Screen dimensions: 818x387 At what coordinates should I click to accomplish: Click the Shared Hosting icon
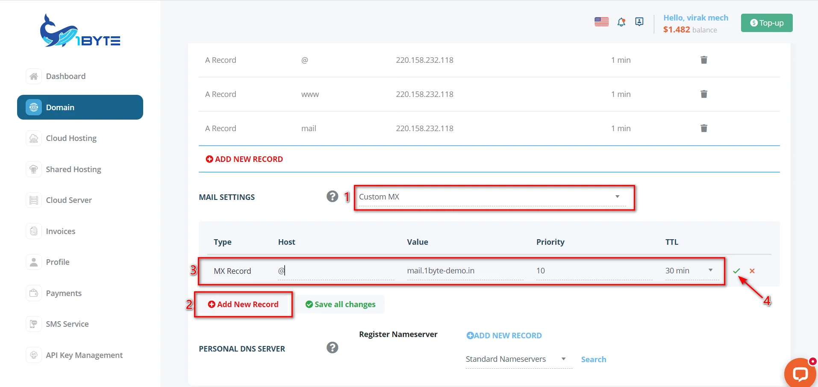click(x=34, y=170)
